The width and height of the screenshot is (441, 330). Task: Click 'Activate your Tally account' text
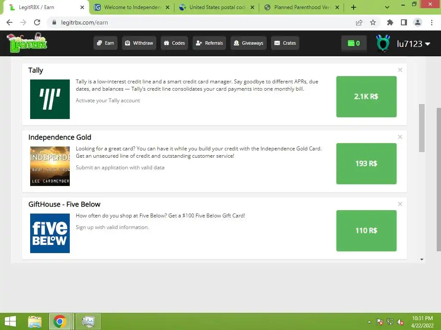108,101
